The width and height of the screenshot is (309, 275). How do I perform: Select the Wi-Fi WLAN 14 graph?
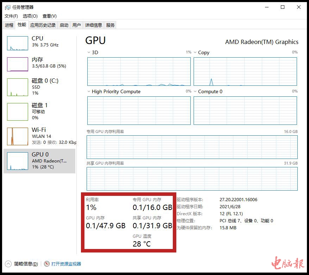[x=18, y=136]
